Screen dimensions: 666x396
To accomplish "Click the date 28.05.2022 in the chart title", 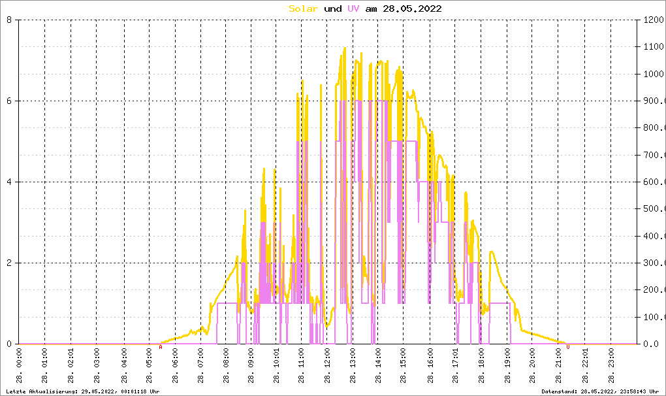I will [413, 8].
